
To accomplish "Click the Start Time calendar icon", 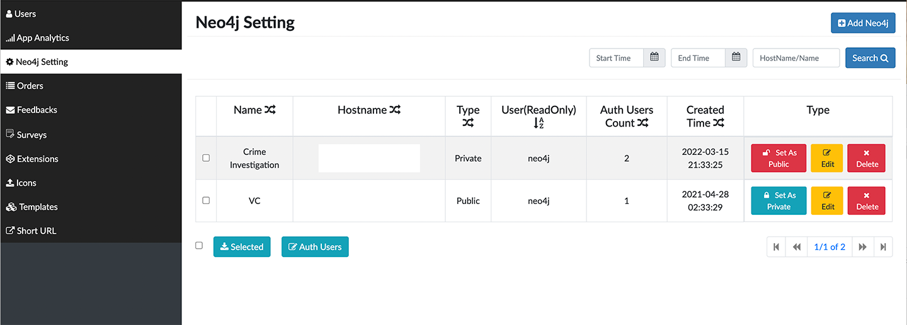I will pyautogui.click(x=654, y=58).
